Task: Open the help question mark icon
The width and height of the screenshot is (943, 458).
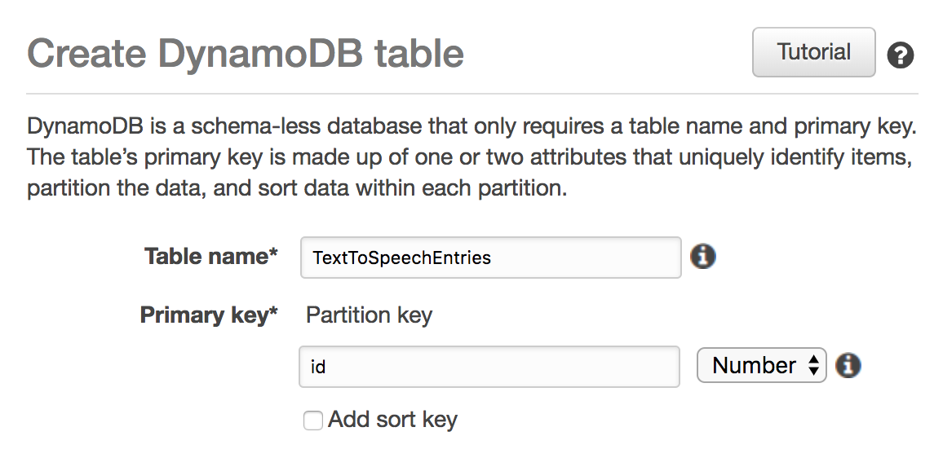Action: (x=901, y=55)
